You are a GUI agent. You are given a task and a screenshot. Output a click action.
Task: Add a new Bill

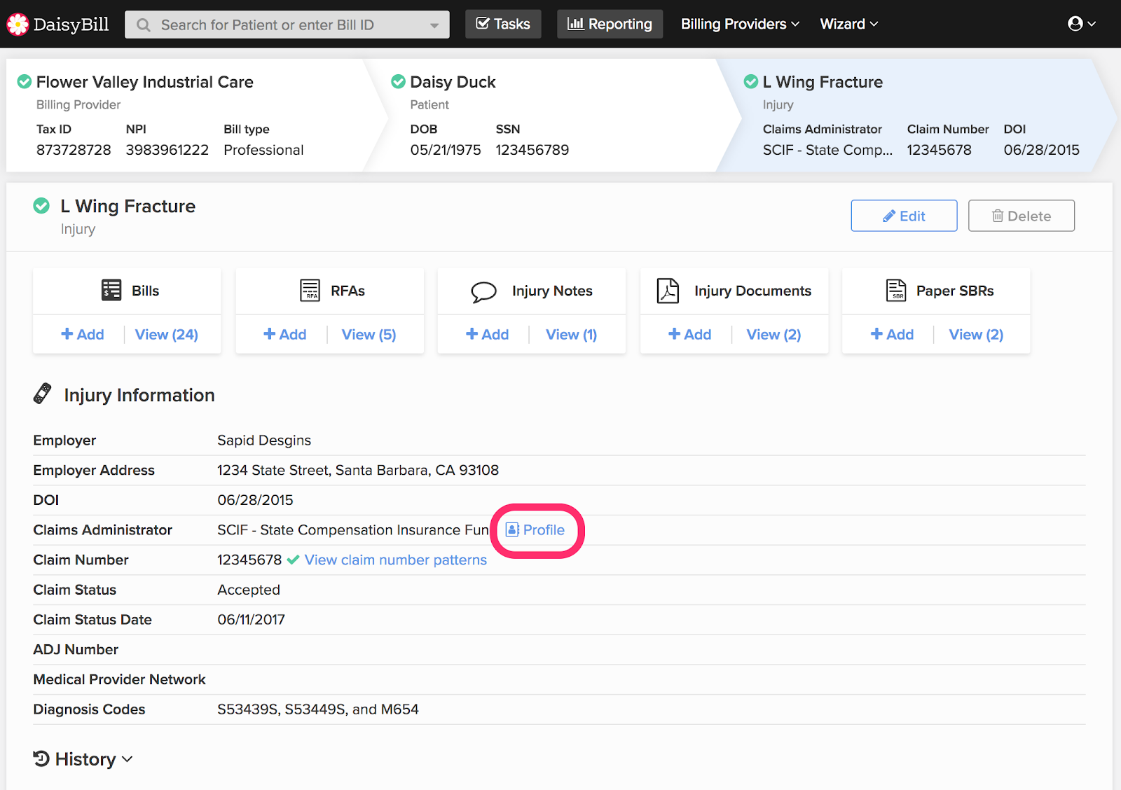pos(83,335)
